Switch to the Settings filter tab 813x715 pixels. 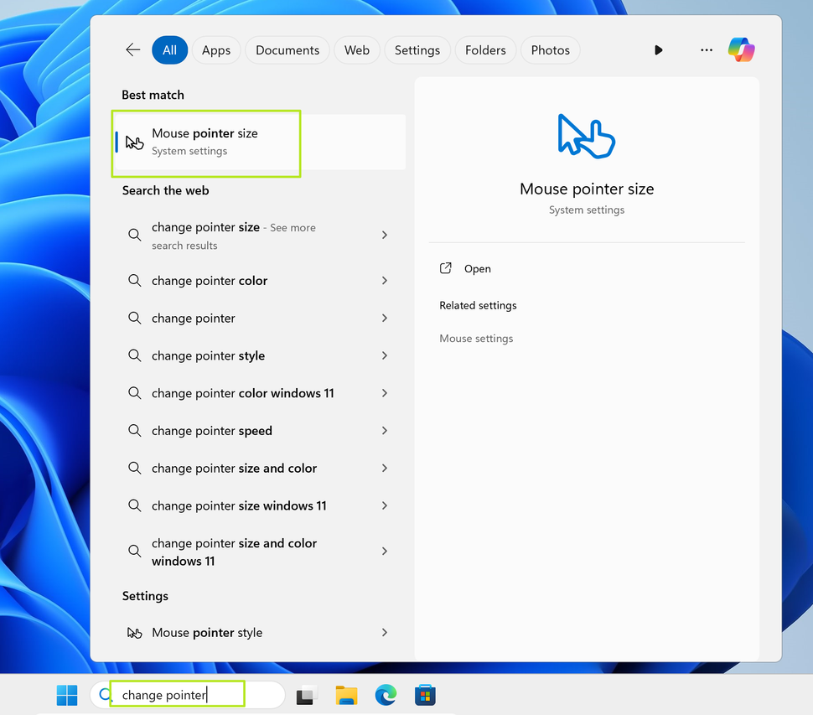417,49
